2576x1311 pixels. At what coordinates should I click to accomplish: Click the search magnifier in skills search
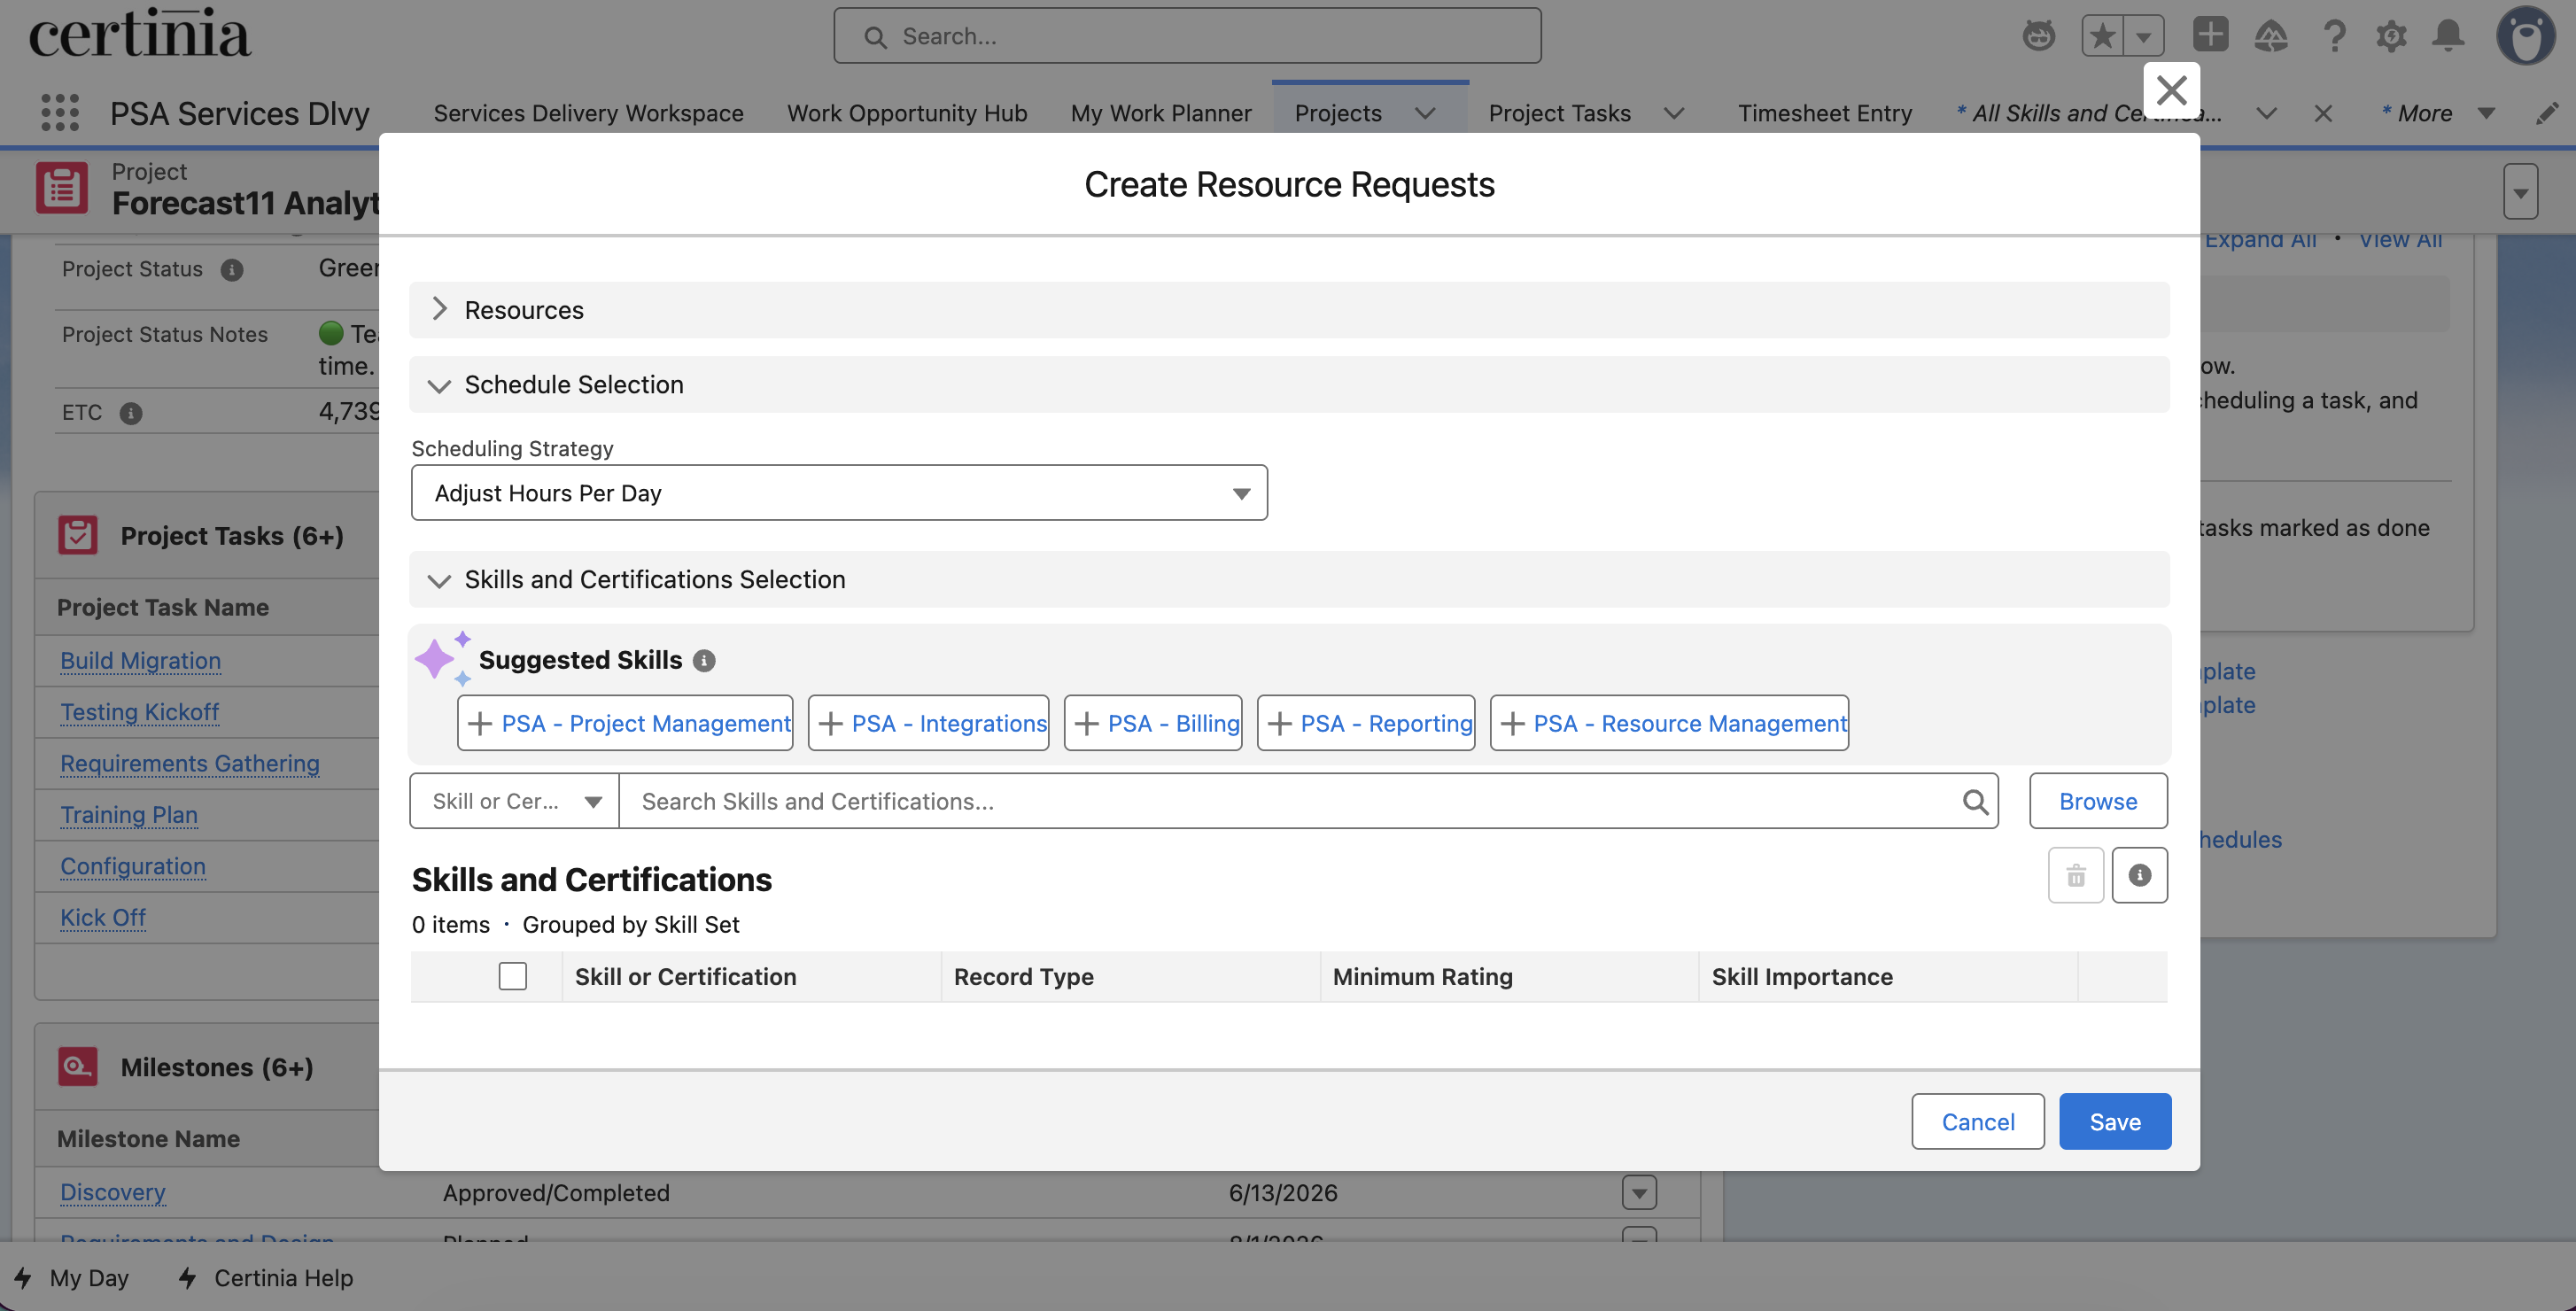tap(1975, 802)
